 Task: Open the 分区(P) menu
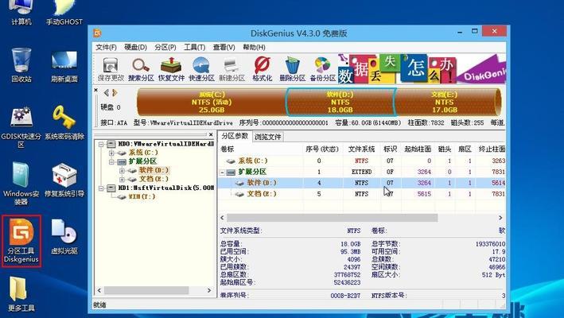tap(165, 47)
